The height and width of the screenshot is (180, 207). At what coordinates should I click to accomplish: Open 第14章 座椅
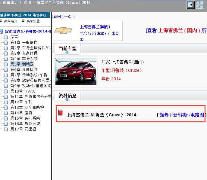[x=21, y=113]
